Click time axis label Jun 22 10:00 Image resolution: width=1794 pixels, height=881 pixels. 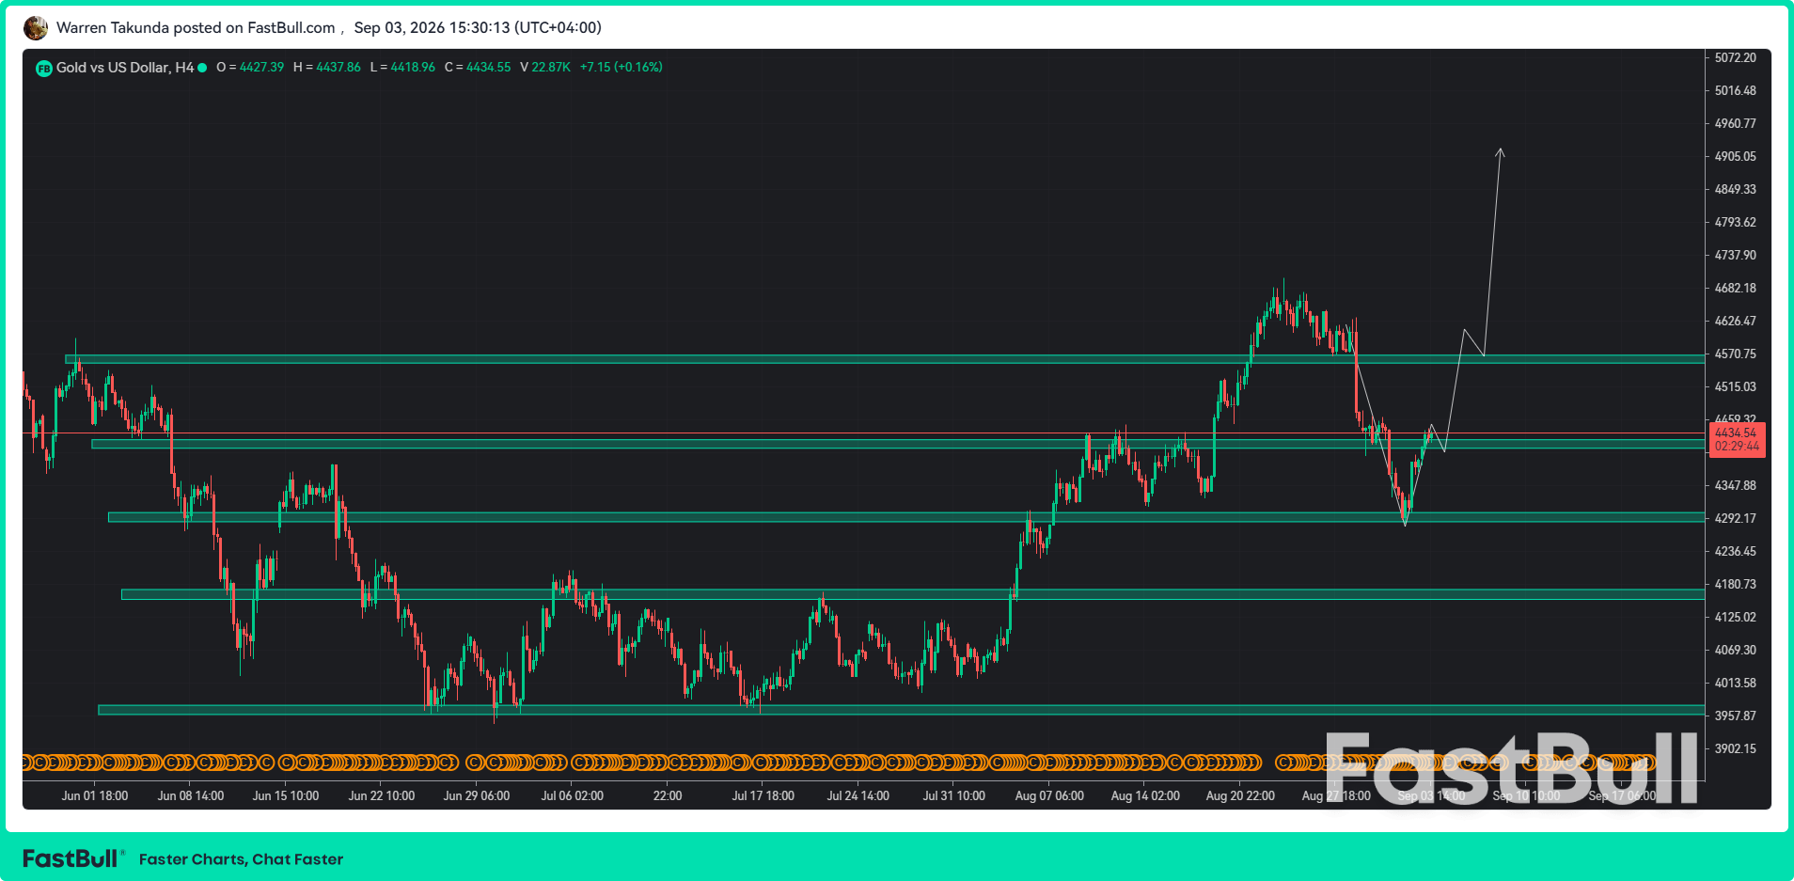tap(382, 796)
